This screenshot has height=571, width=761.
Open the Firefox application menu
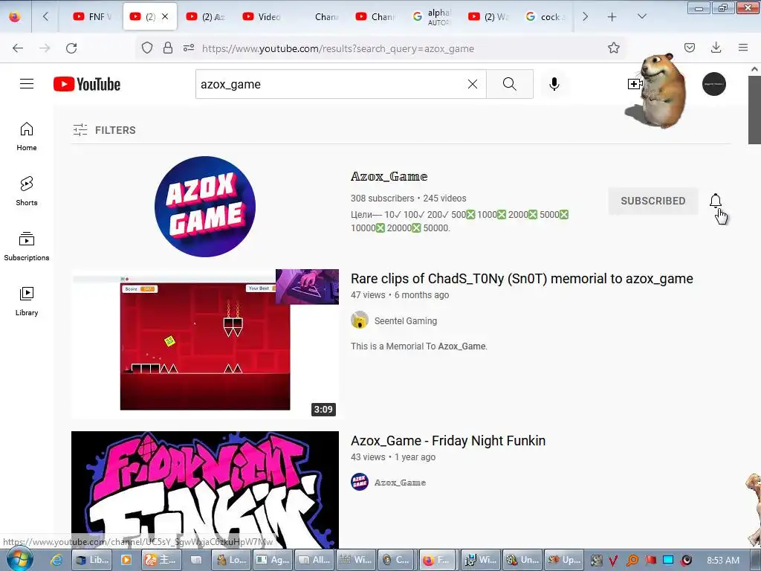(x=743, y=48)
